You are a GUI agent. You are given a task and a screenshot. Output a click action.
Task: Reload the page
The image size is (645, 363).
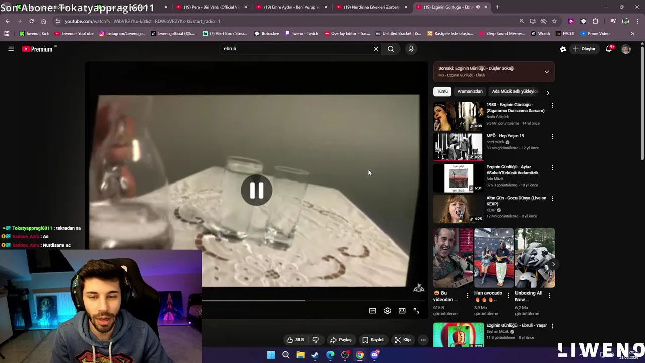[31, 21]
